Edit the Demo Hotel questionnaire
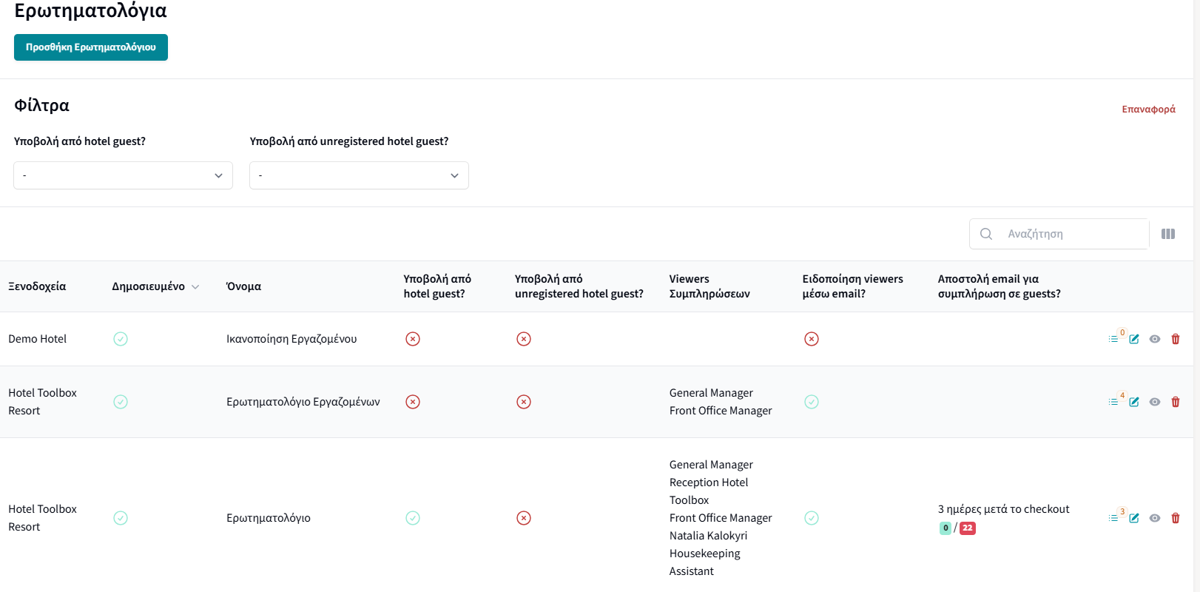The image size is (1200, 592). click(1134, 339)
